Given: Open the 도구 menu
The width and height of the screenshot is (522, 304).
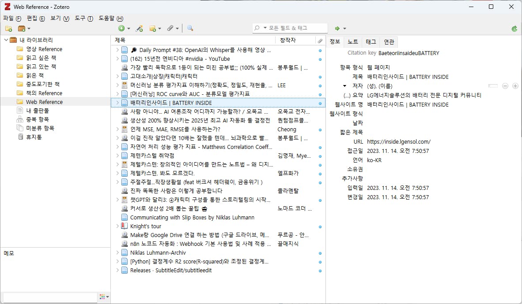Looking at the screenshot, I should click(83, 18).
